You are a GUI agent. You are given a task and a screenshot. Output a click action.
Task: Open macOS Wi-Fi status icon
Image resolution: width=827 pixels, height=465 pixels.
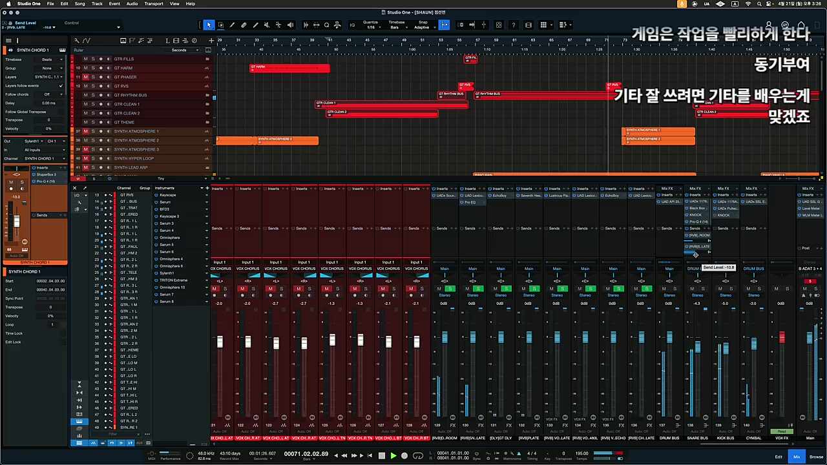748,4
